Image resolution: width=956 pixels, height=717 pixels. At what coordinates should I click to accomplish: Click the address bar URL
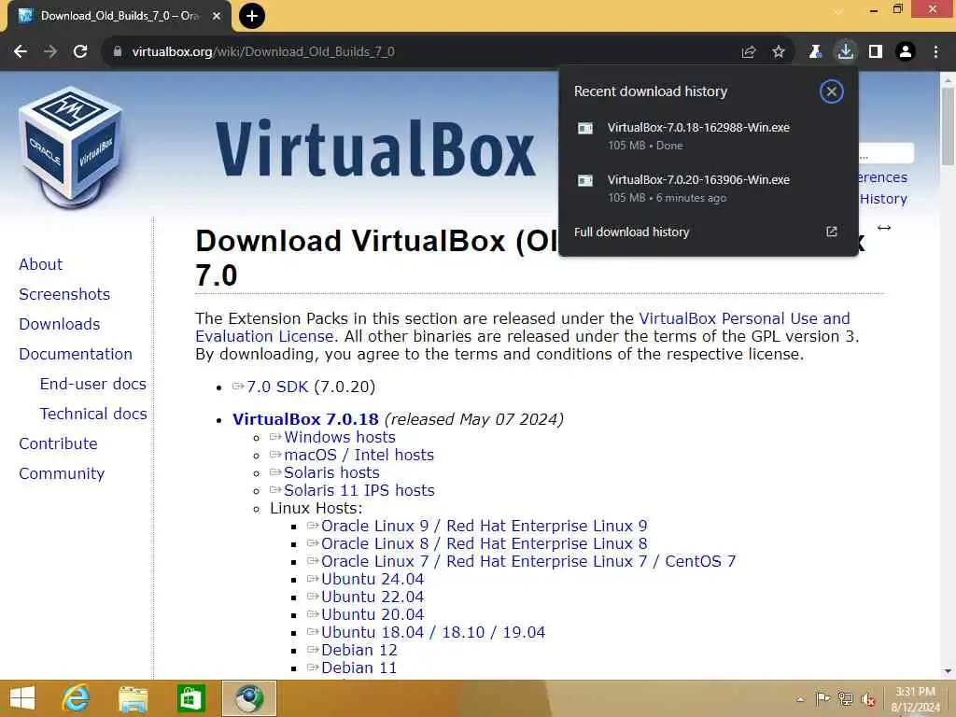pyautogui.click(x=263, y=52)
